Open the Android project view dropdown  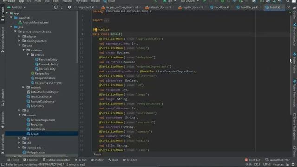point(17,7)
